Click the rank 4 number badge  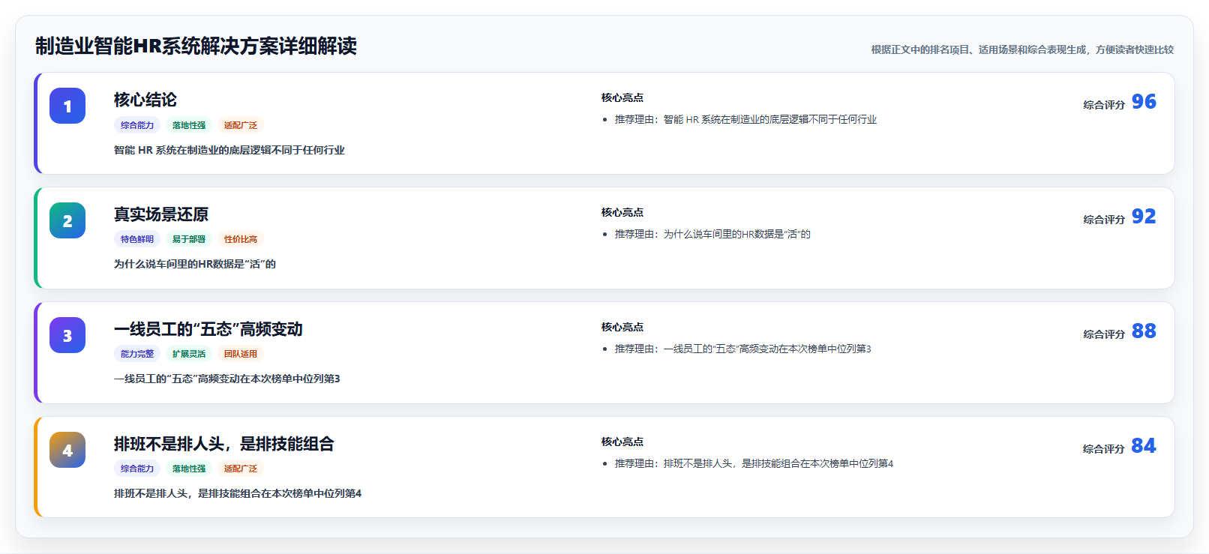pos(67,450)
